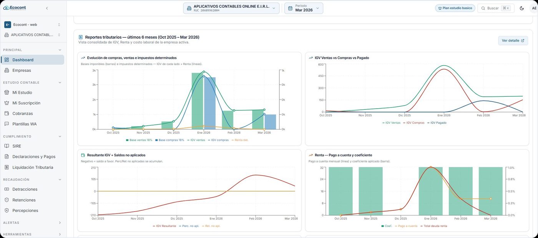
Task: Toggle IGV Resultante legend entry
Action: tap(164, 226)
